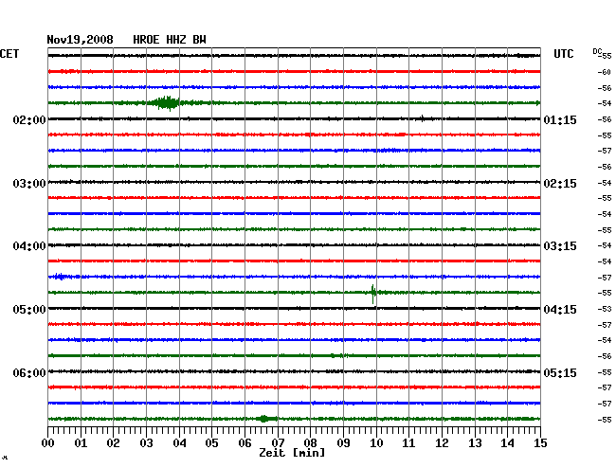Image resolution: width=616 pixels, height=468 pixels.
Task: Select the 02:00 CET time label
Action: [x=29, y=119]
